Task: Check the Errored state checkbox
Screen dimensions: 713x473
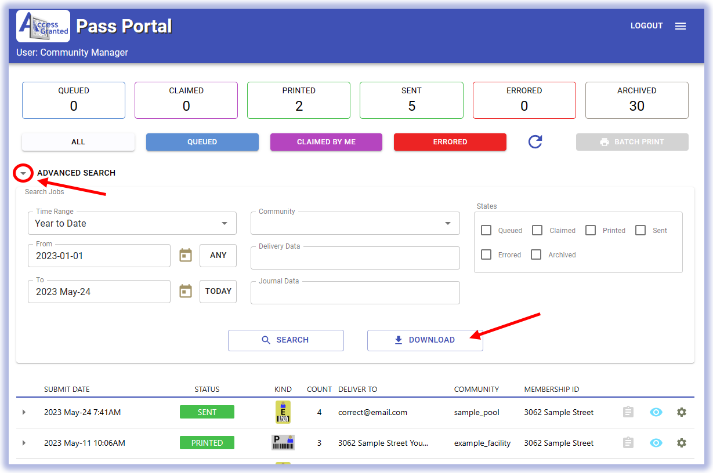Action: [x=486, y=254]
